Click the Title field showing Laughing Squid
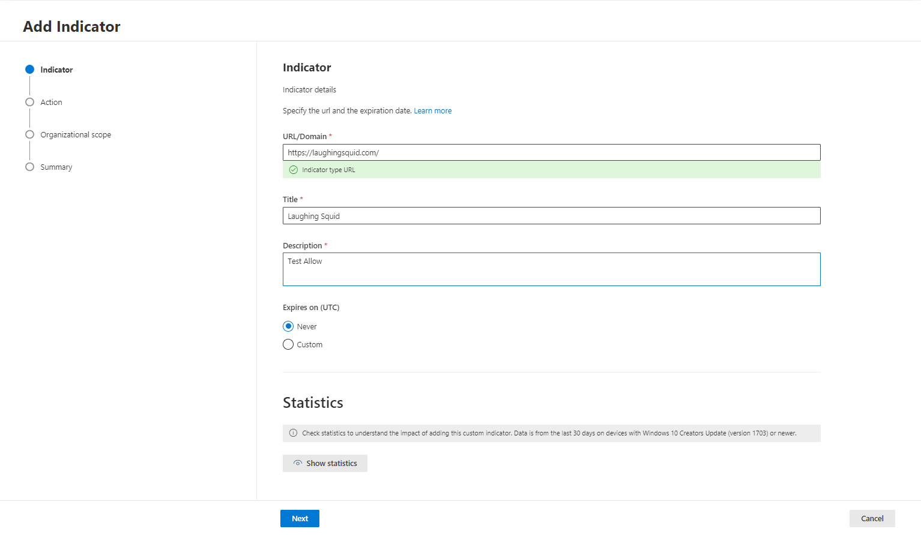Viewport: 921px width, 535px height. [551, 215]
